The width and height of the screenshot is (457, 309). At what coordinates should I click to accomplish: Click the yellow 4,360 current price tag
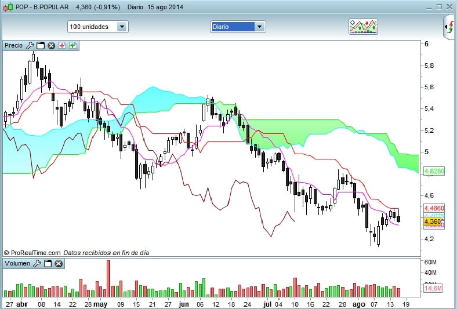coord(433,221)
